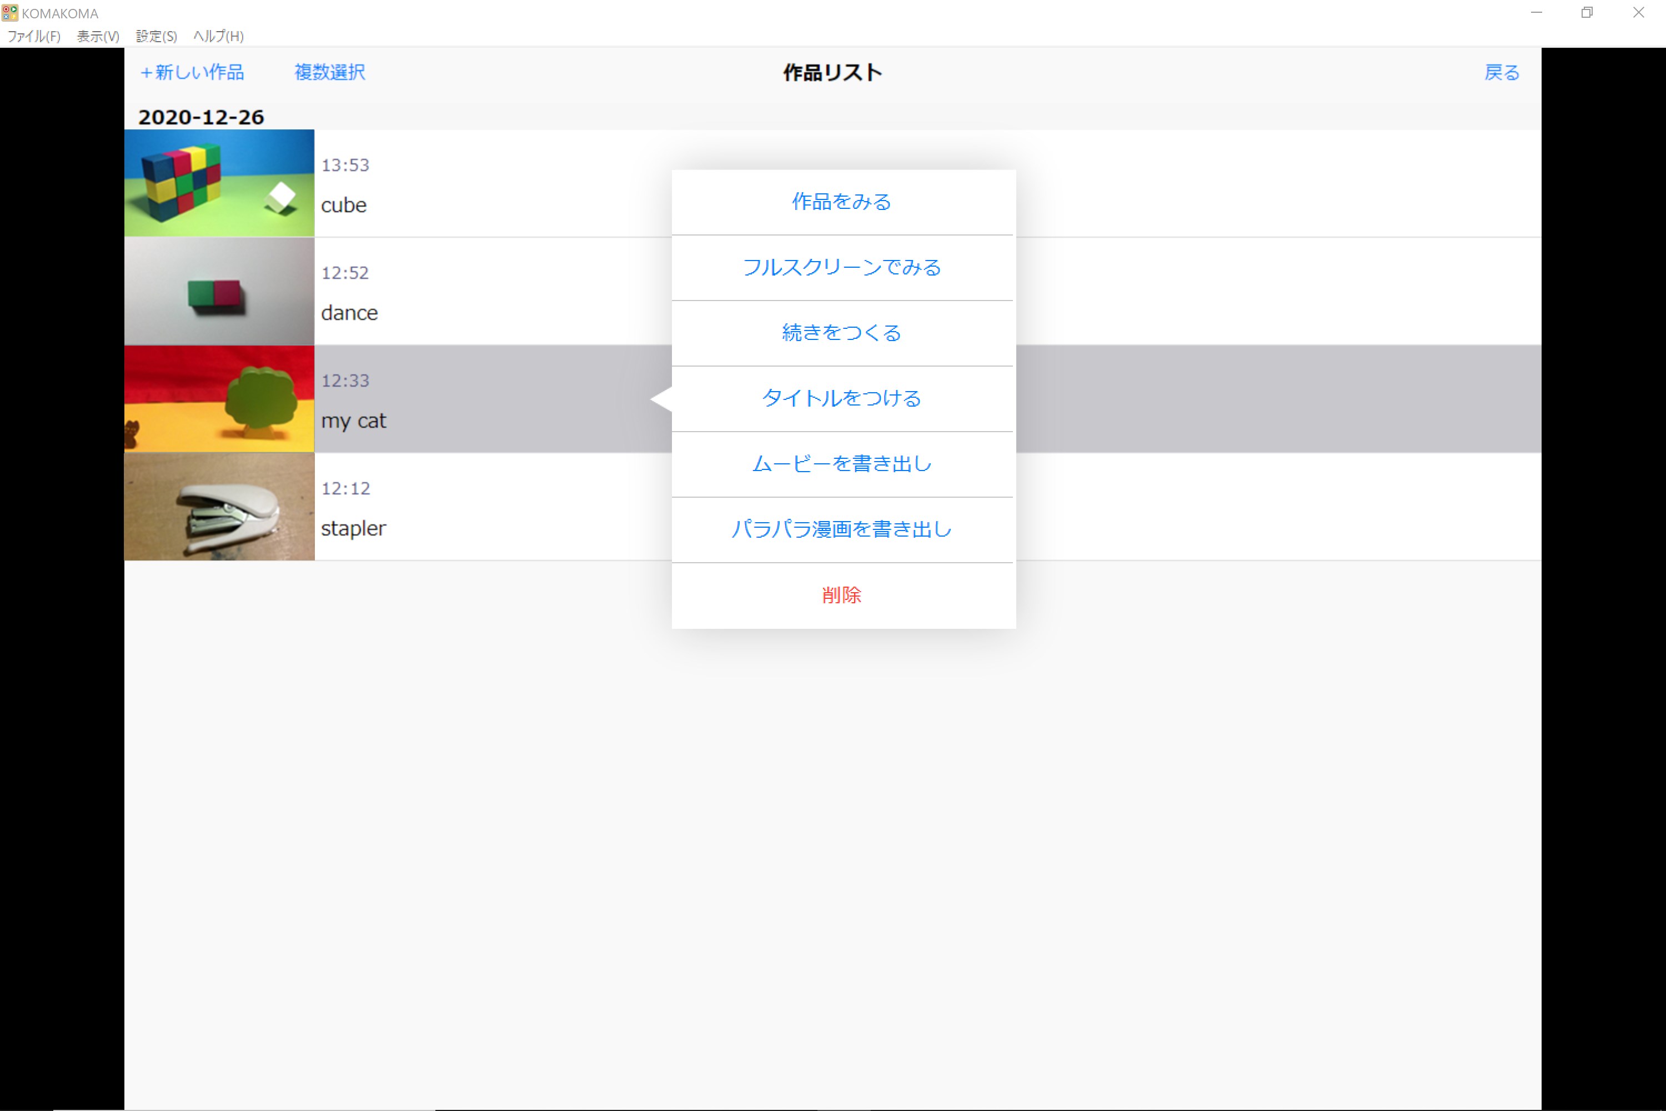Select フルスクリーンでみる menu option
Screen dimensions: 1666x1111
pyautogui.click(x=842, y=267)
